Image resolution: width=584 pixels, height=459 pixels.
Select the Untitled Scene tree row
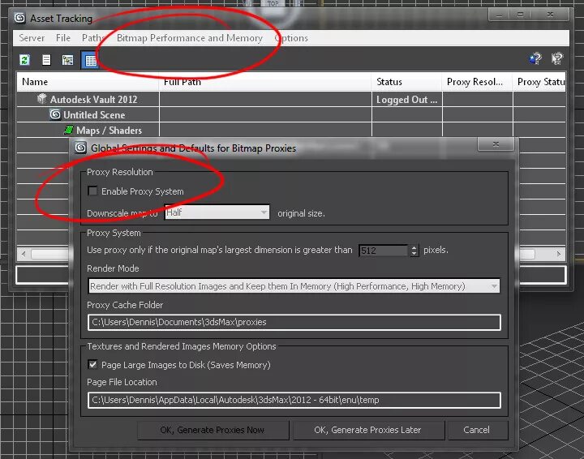click(291, 114)
